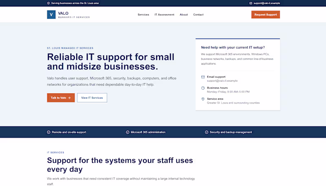Click 'Email support' label in help card

tap(216, 77)
